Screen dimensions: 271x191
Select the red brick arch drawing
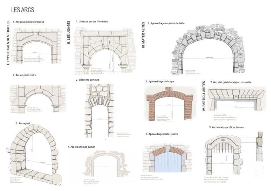pos(170,104)
